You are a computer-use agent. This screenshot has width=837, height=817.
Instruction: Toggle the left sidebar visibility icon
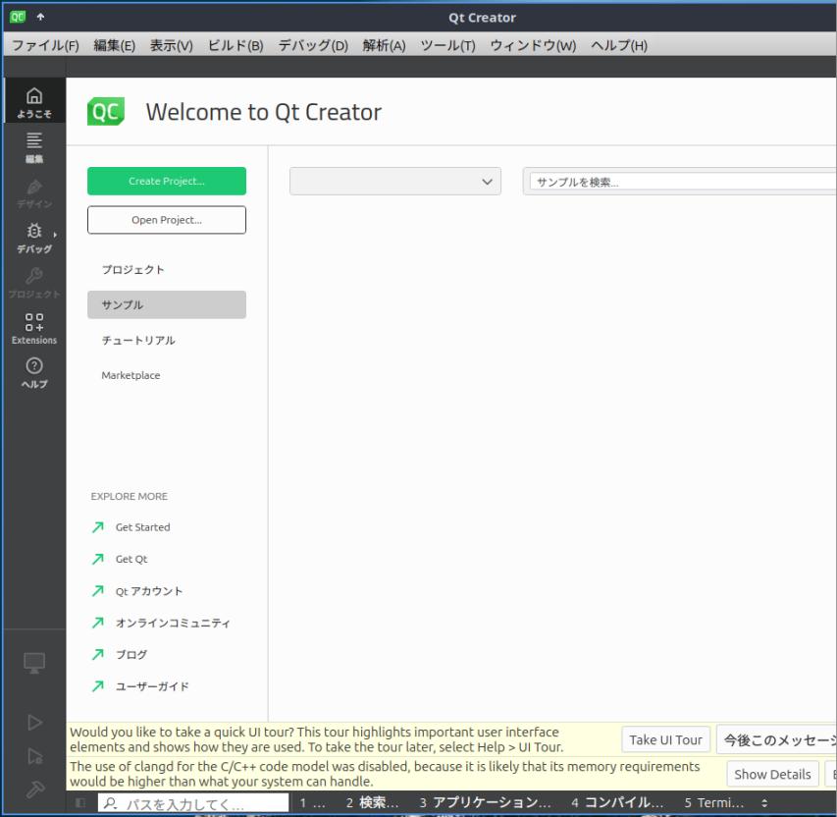tap(80, 802)
